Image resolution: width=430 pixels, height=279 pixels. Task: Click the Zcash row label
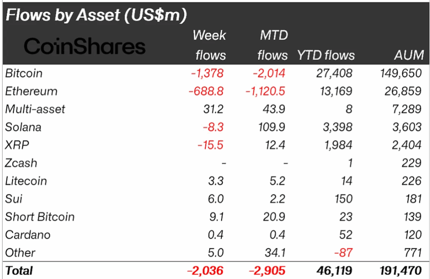click(21, 163)
